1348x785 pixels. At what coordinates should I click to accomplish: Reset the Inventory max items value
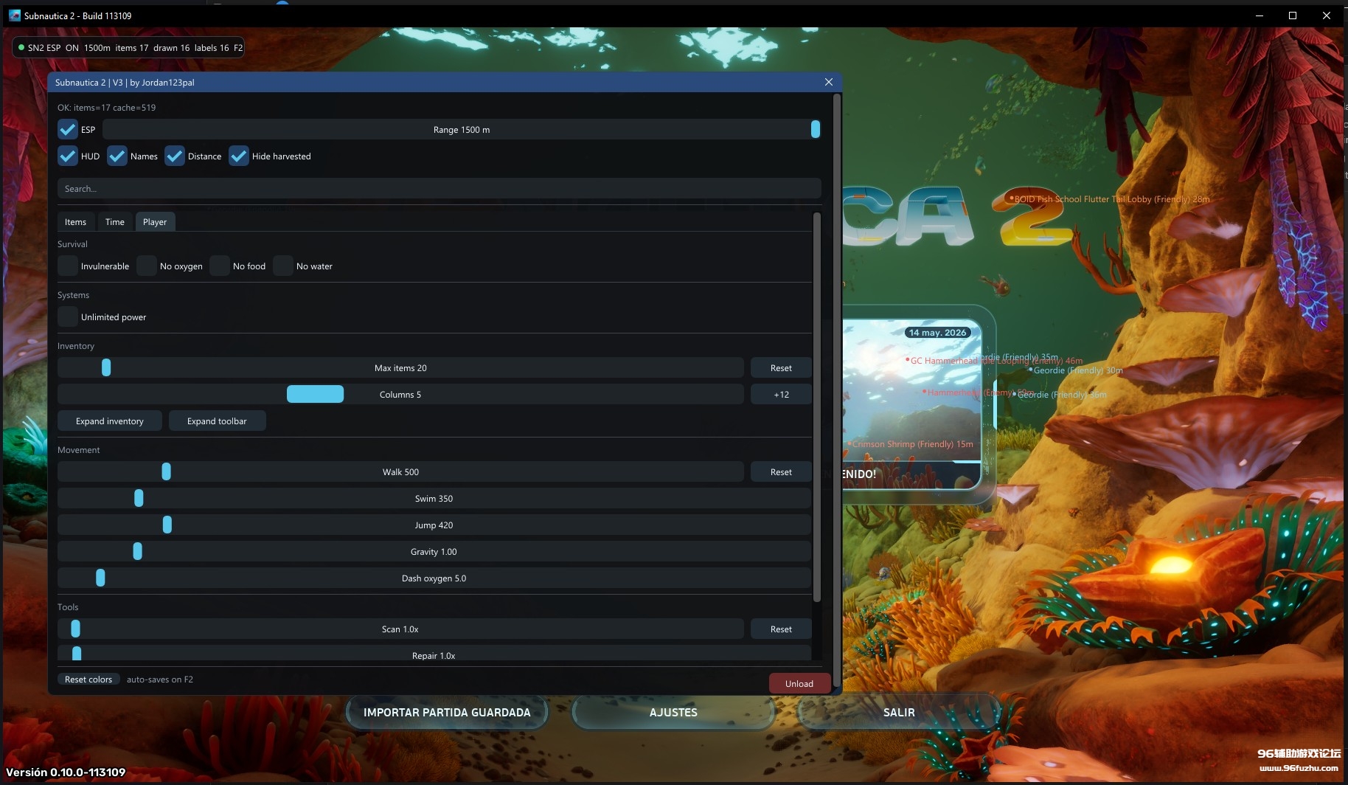pos(781,368)
